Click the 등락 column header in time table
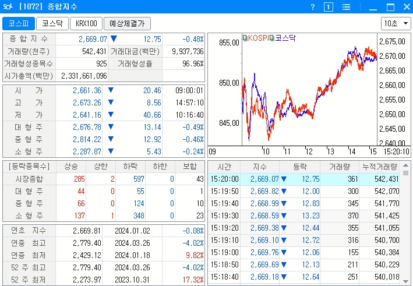This screenshot has height=286, width=413. [300, 167]
